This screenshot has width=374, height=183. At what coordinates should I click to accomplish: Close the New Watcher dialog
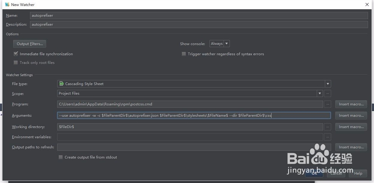pyautogui.click(x=367, y=4)
